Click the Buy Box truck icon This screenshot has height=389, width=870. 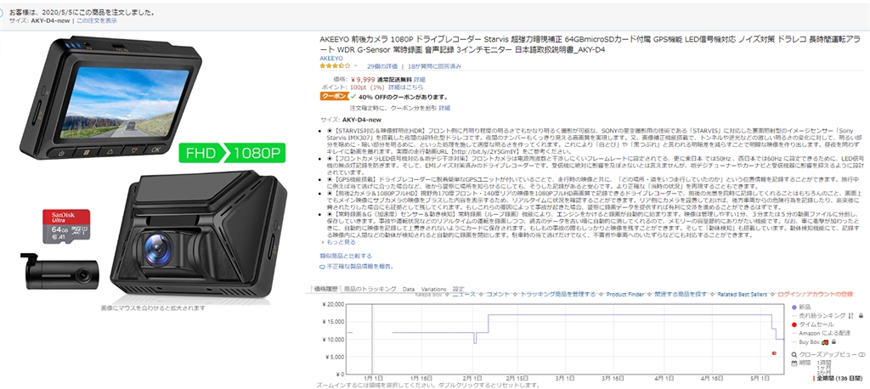tap(825, 341)
